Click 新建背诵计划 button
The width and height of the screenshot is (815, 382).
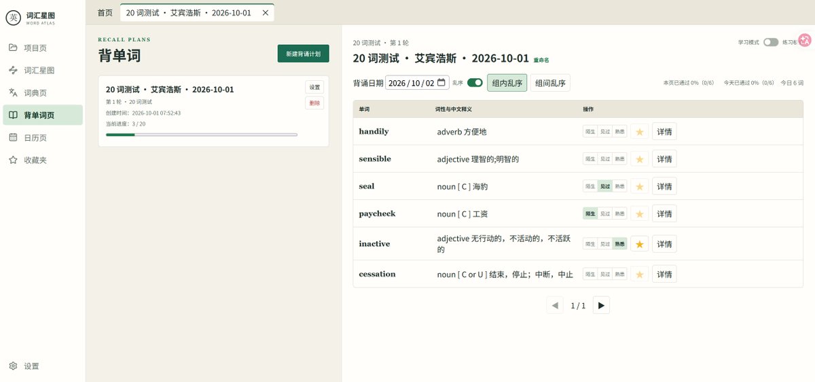pos(303,54)
